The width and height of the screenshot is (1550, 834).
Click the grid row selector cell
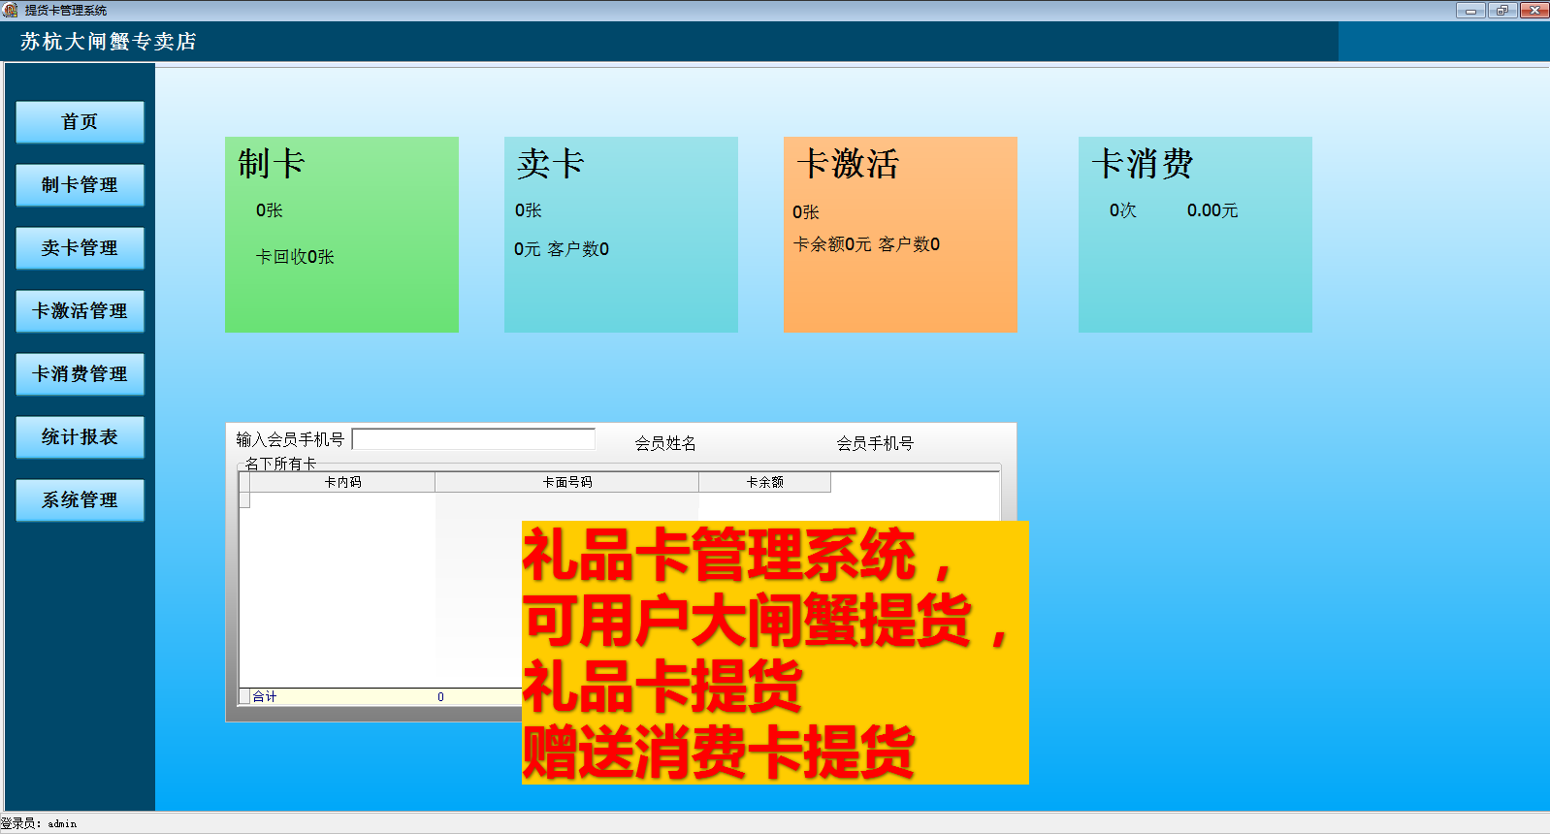(244, 499)
